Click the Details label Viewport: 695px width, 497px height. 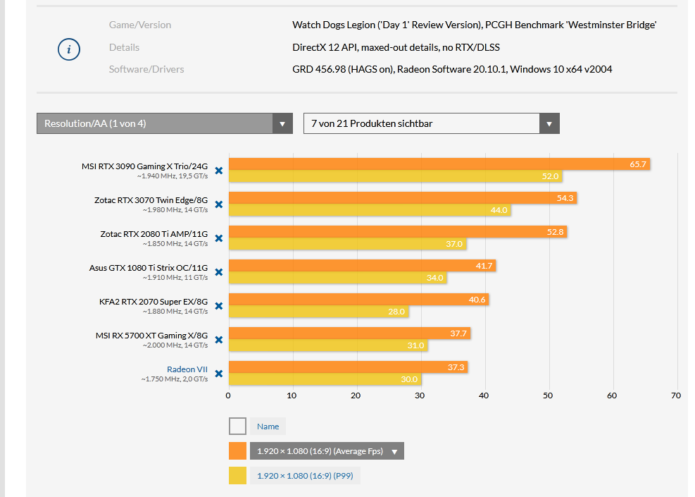pos(124,47)
